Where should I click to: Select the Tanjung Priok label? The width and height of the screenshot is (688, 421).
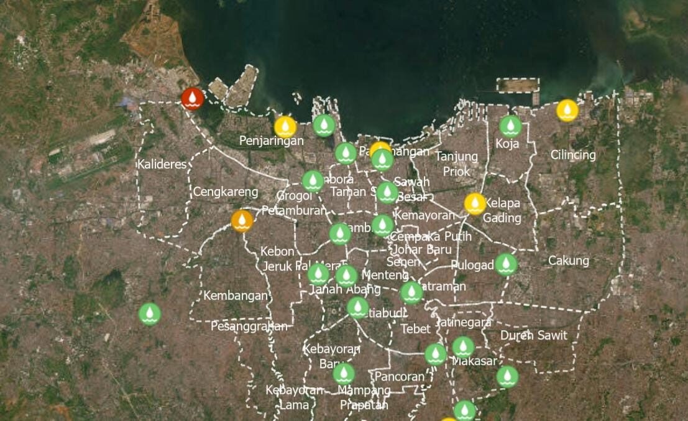(x=456, y=164)
